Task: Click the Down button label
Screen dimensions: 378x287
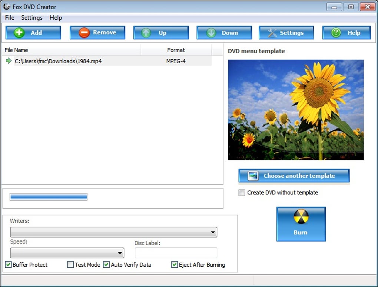Action: pos(230,33)
